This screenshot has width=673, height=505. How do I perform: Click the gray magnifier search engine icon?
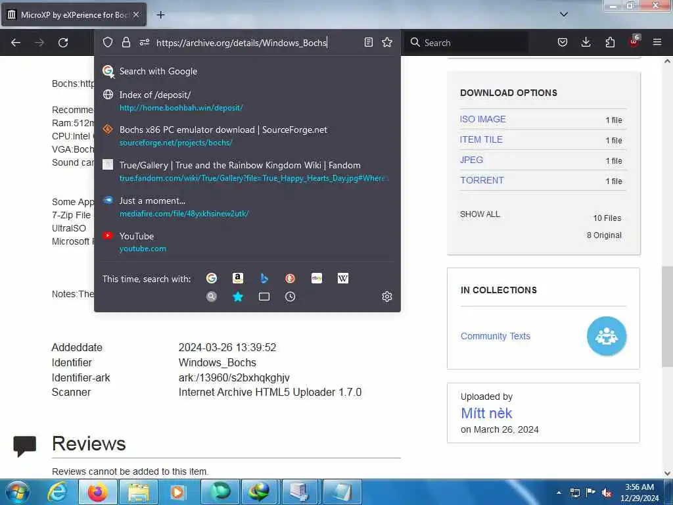(x=212, y=297)
